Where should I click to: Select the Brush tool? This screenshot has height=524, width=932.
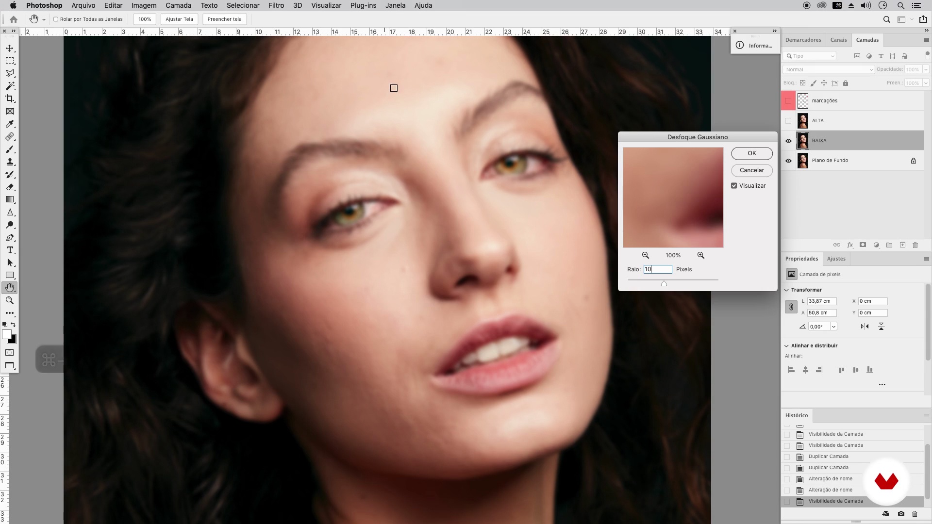click(10, 149)
